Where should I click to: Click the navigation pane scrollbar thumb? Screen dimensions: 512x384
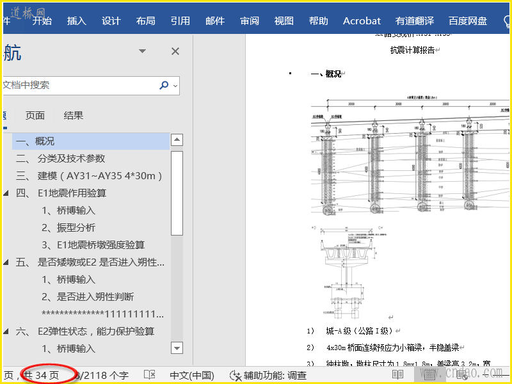[177, 193]
